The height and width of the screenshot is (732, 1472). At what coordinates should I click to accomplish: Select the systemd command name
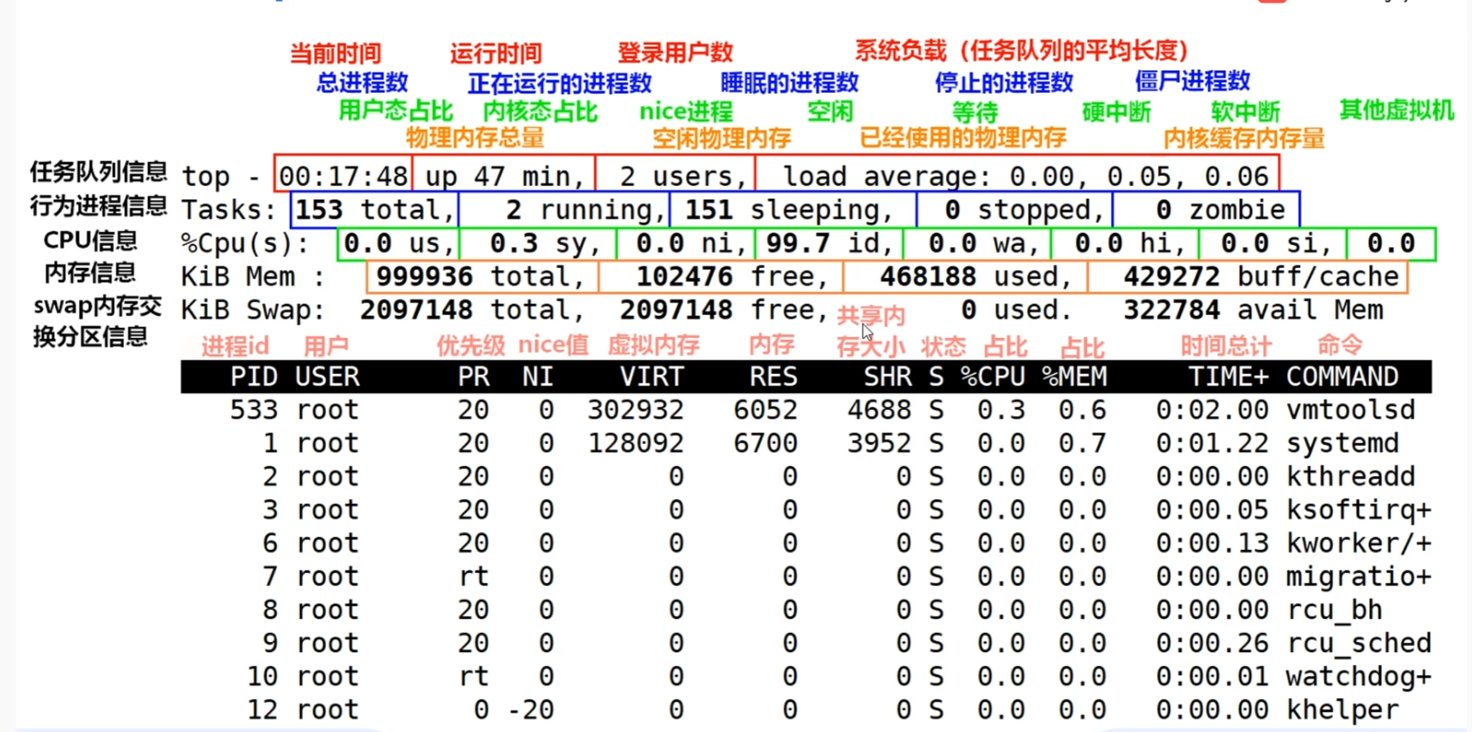pos(1342,443)
